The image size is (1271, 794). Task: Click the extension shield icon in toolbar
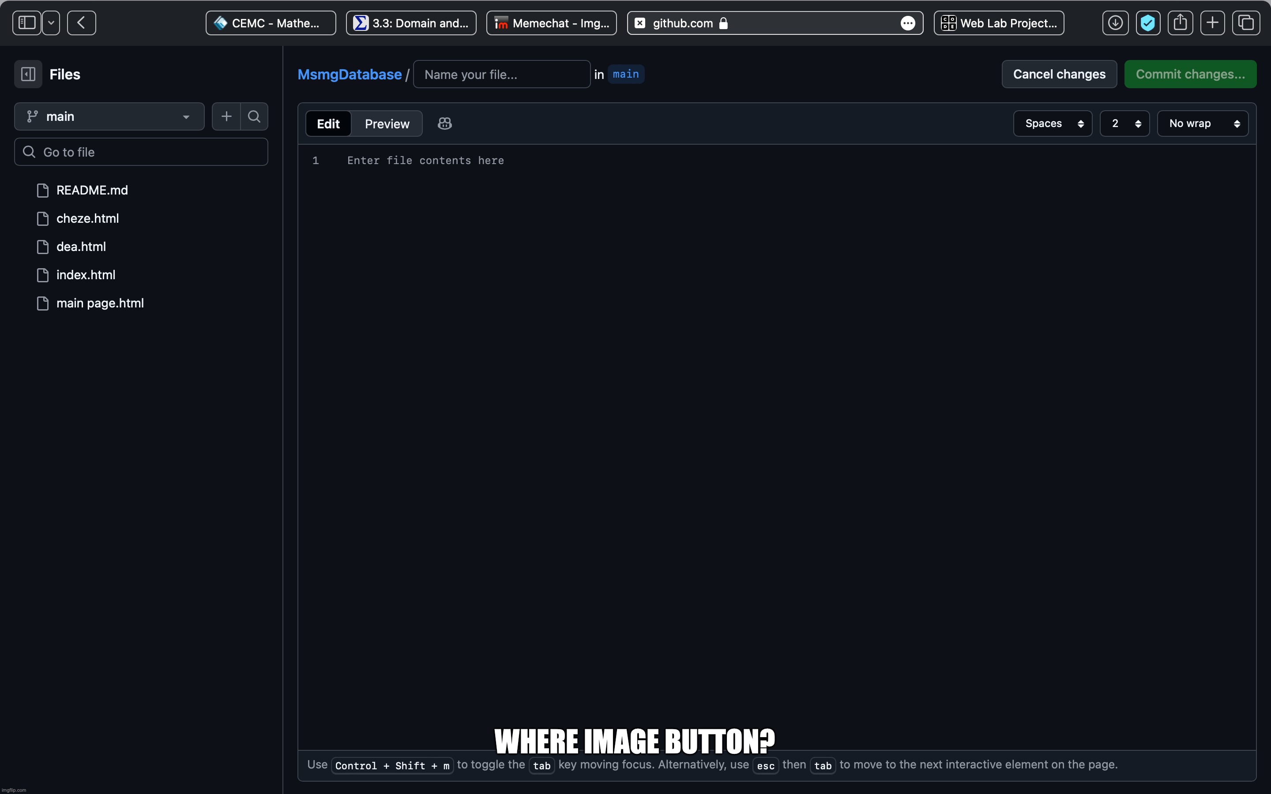(x=1147, y=22)
